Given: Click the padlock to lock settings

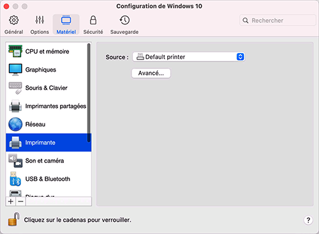Looking at the screenshot, I should 13,219.
